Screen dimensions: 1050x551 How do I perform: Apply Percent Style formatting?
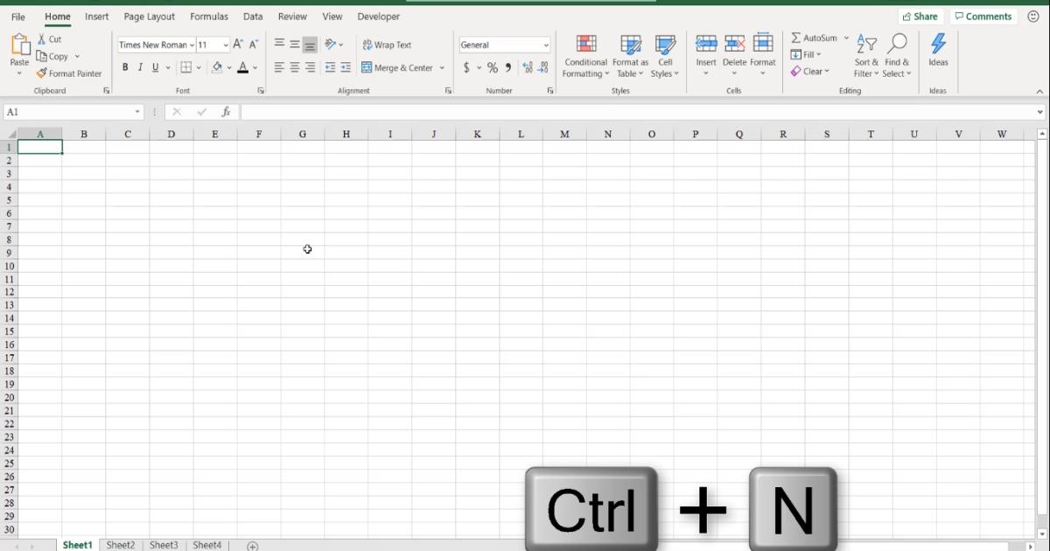(x=493, y=67)
